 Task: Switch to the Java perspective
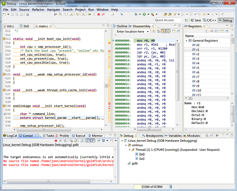(196, 20)
